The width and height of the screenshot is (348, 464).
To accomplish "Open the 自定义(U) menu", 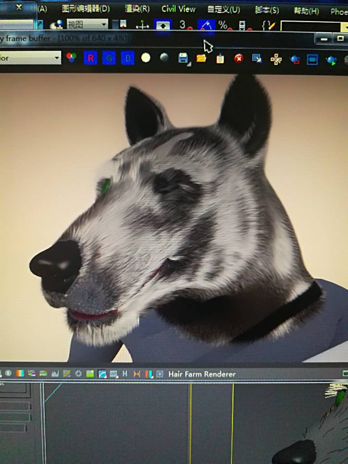I will 223,10.
